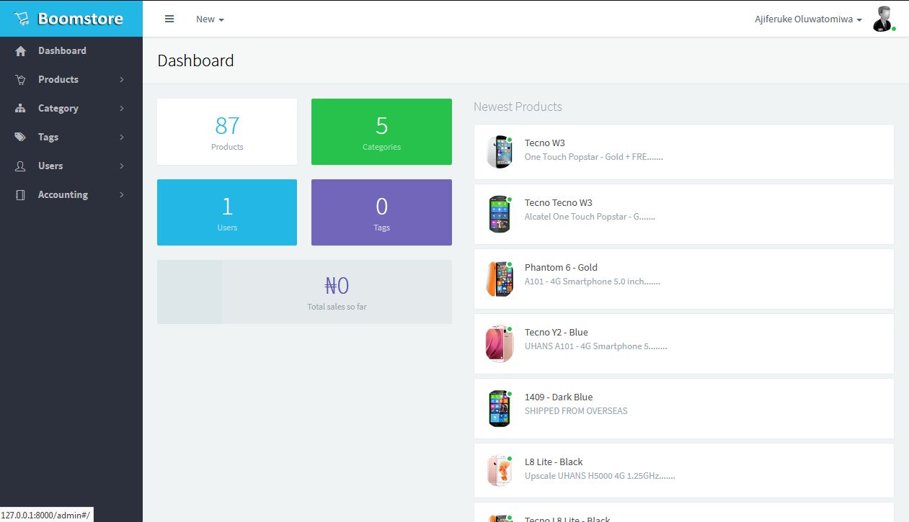Open the L8 Lite - Black title
The image size is (909, 522).
click(x=554, y=462)
